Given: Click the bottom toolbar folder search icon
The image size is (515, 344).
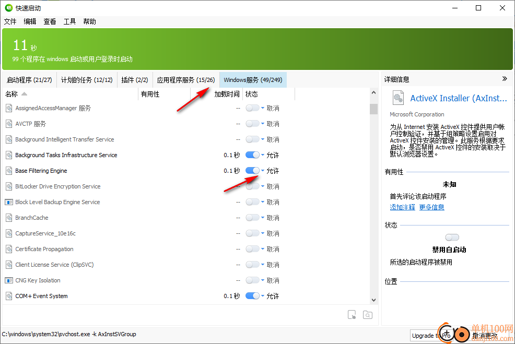Looking at the screenshot, I should (x=368, y=315).
